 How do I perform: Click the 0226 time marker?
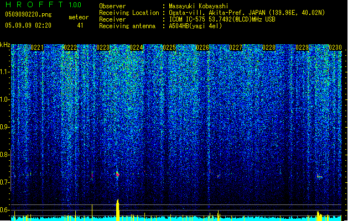tap(202, 48)
